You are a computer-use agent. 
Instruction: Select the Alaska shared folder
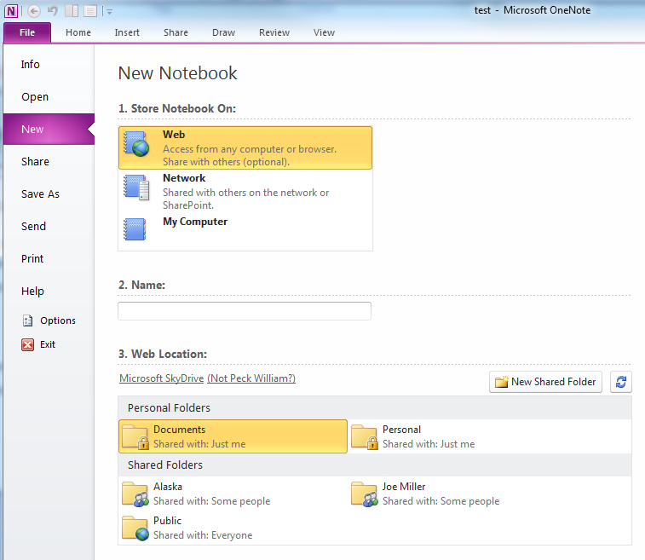(x=233, y=494)
